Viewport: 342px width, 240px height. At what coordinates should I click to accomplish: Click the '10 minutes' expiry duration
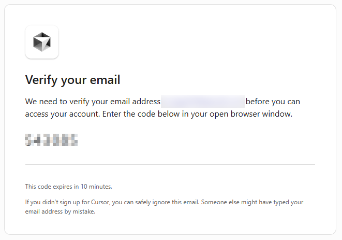point(96,187)
